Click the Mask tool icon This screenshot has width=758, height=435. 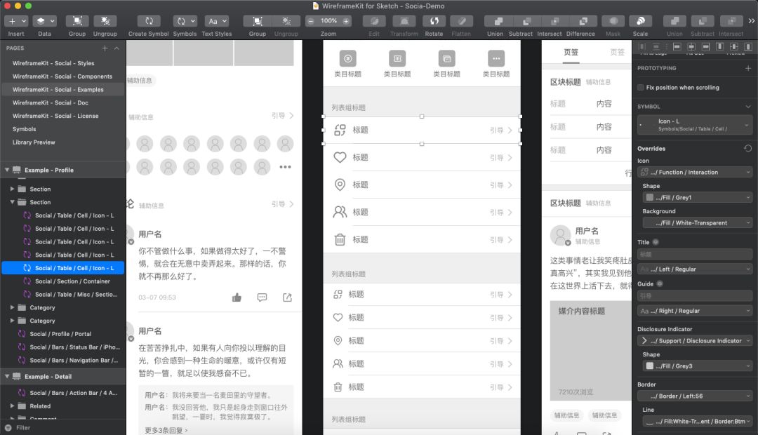point(613,22)
